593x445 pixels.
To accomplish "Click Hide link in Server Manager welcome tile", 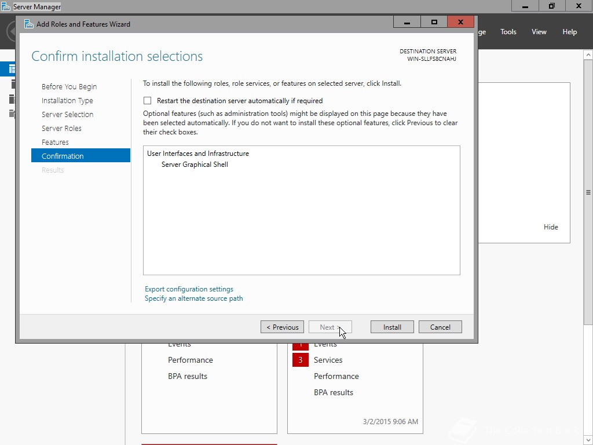I will (x=551, y=227).
